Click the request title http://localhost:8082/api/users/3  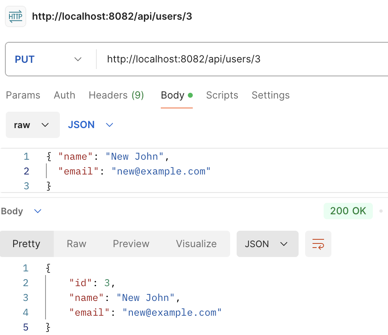tap(112, 16)
